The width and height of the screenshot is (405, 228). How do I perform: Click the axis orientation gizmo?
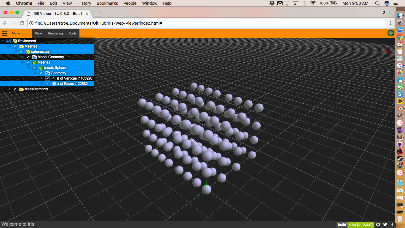point(384,50)
